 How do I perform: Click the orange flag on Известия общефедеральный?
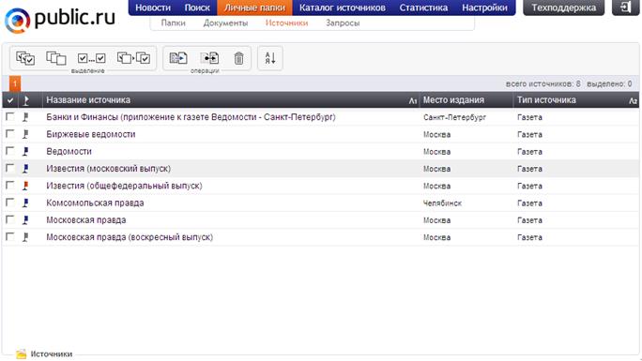pos(25,186)
